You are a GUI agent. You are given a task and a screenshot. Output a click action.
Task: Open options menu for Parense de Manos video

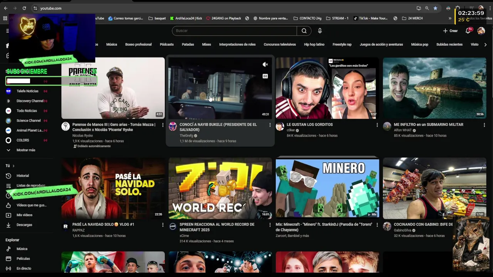(163, 125)
